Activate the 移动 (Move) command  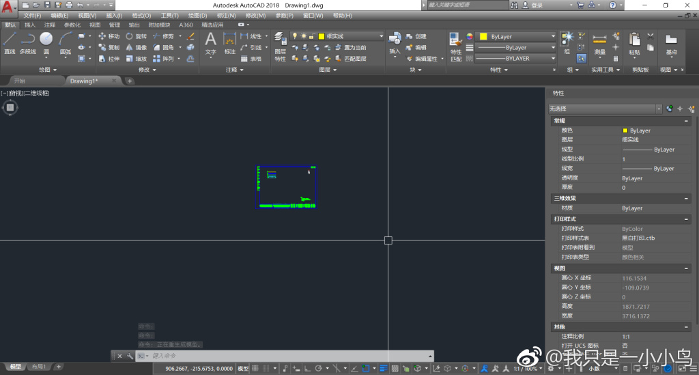[x=109, y=36]
